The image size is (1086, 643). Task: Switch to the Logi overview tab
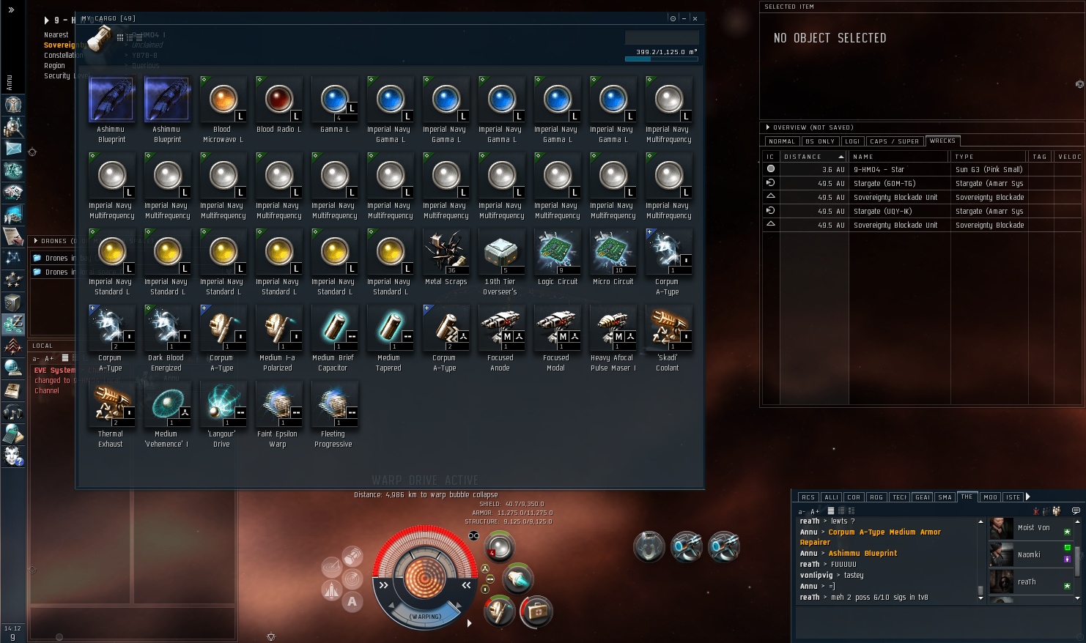click(852, 141)
